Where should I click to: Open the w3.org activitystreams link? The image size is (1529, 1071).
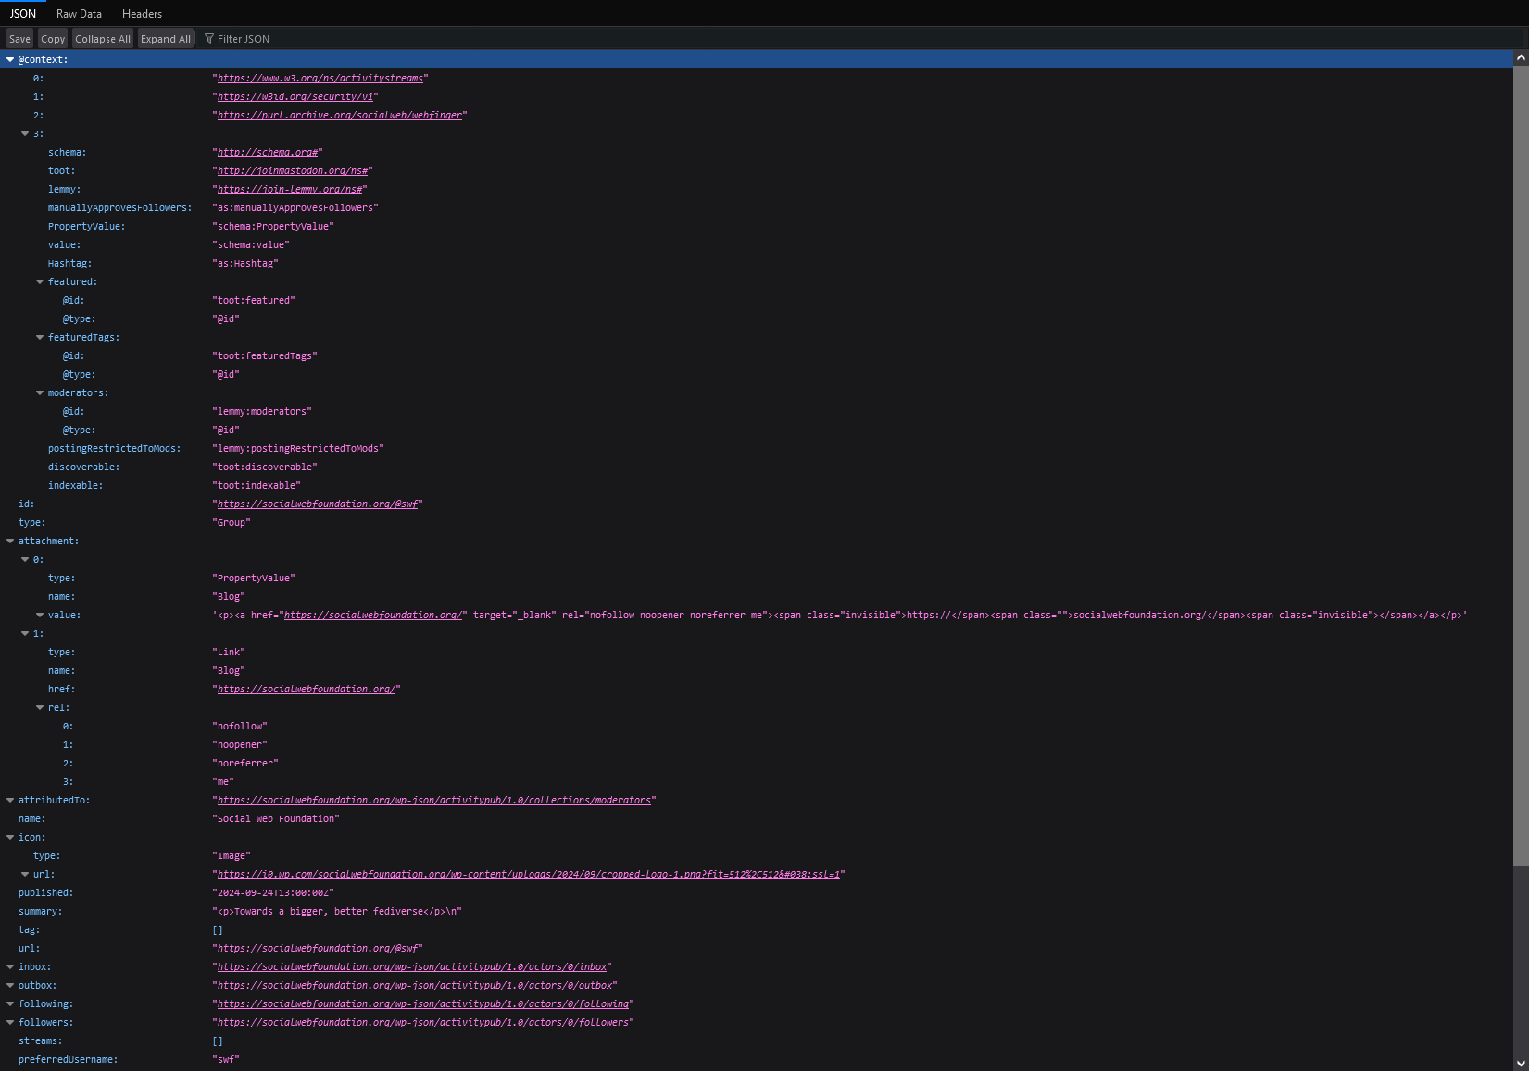[x=320, y=78]
